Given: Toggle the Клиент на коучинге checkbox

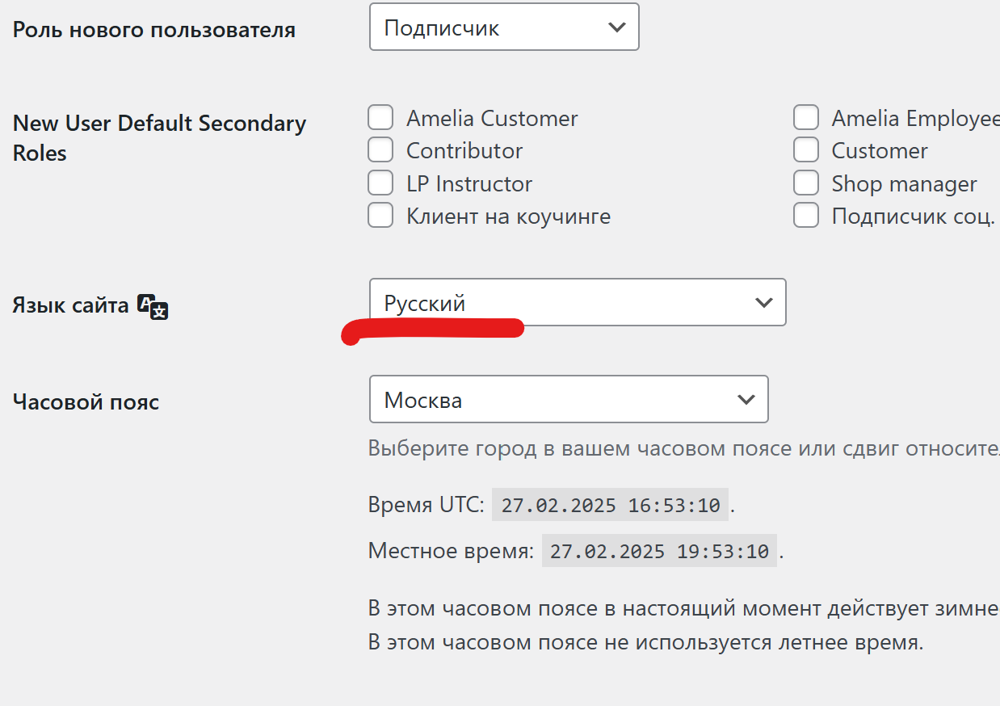Looking at the screenshot, I should [380, 216].
